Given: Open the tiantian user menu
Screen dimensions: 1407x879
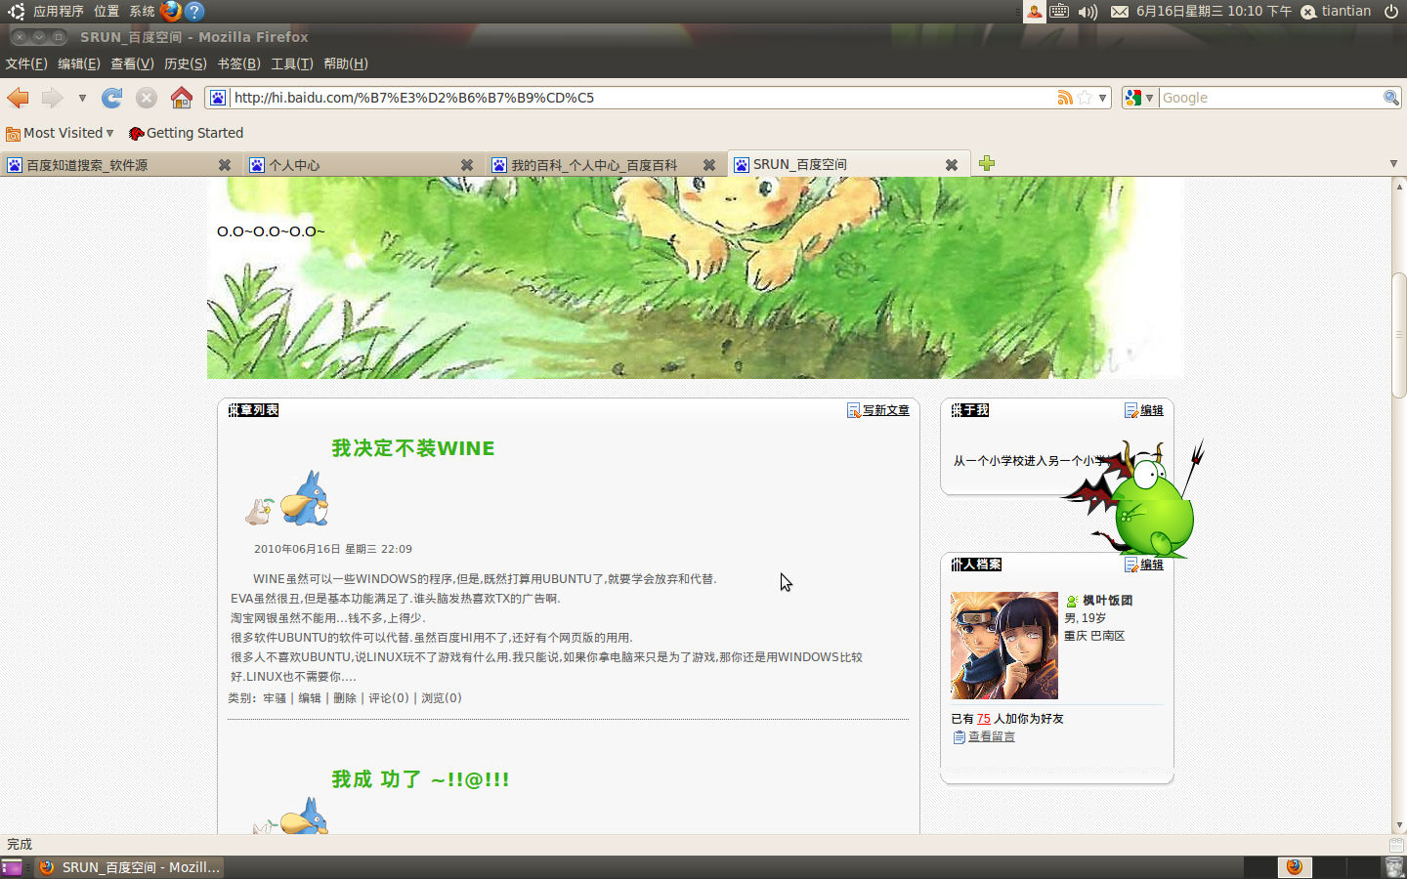Looking at the screenshot, I should [1336, 11].
